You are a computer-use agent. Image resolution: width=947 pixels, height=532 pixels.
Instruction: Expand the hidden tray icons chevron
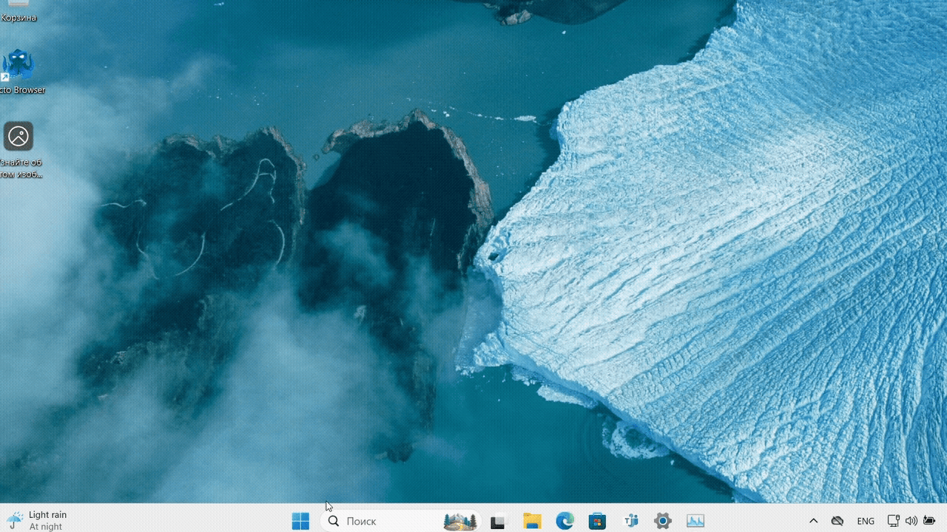coord(813,521)
